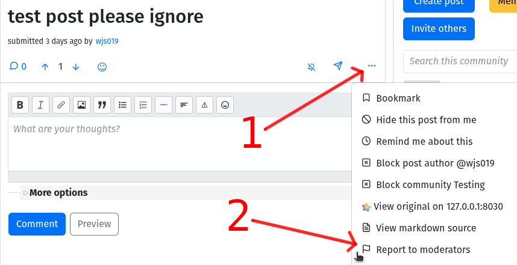This screenshot has width=517, height=265.
Task: Expand the More options section
Action: 55,193
